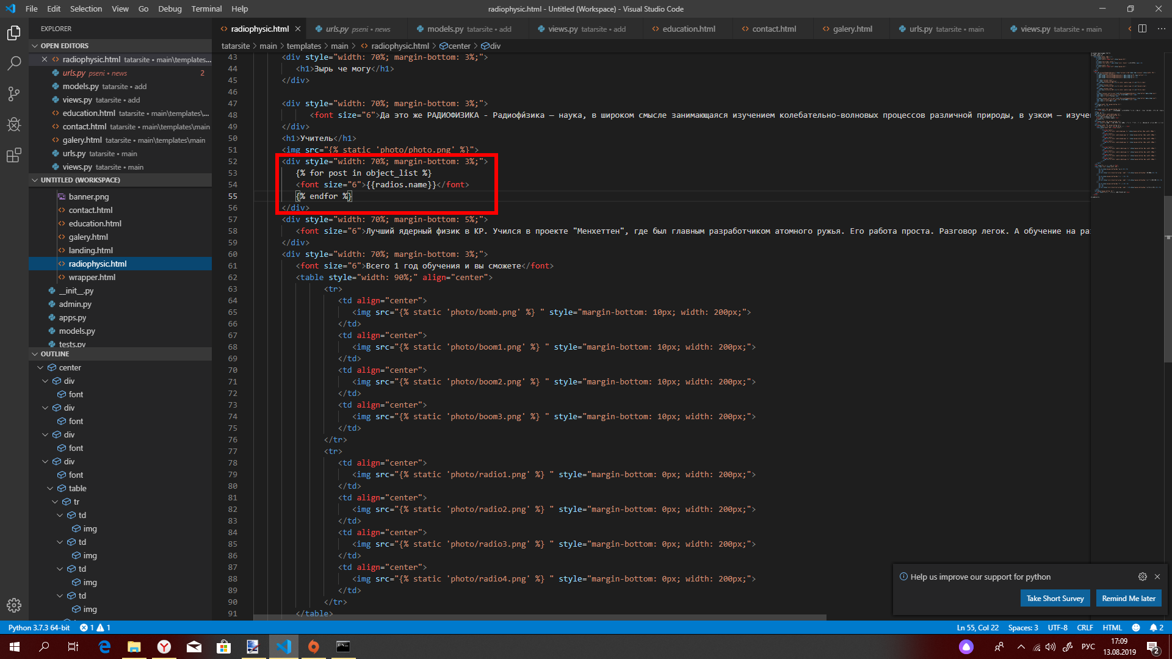Click the РУС keyboard language indicator

pos(1088,647)
